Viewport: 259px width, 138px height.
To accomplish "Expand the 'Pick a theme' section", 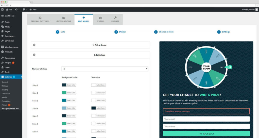I will pyautogui.click(x=34, y=45).
